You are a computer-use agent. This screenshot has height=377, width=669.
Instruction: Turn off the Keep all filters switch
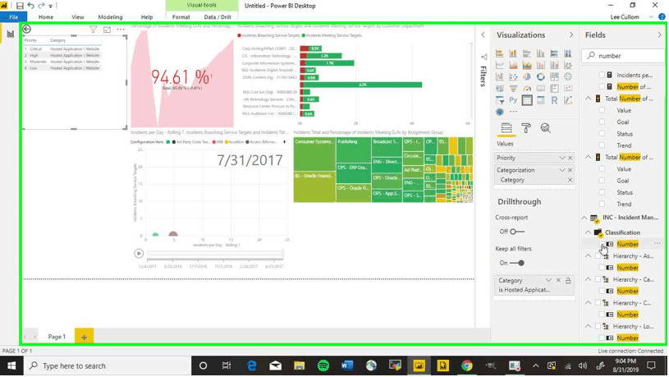(x=517, y=263)
